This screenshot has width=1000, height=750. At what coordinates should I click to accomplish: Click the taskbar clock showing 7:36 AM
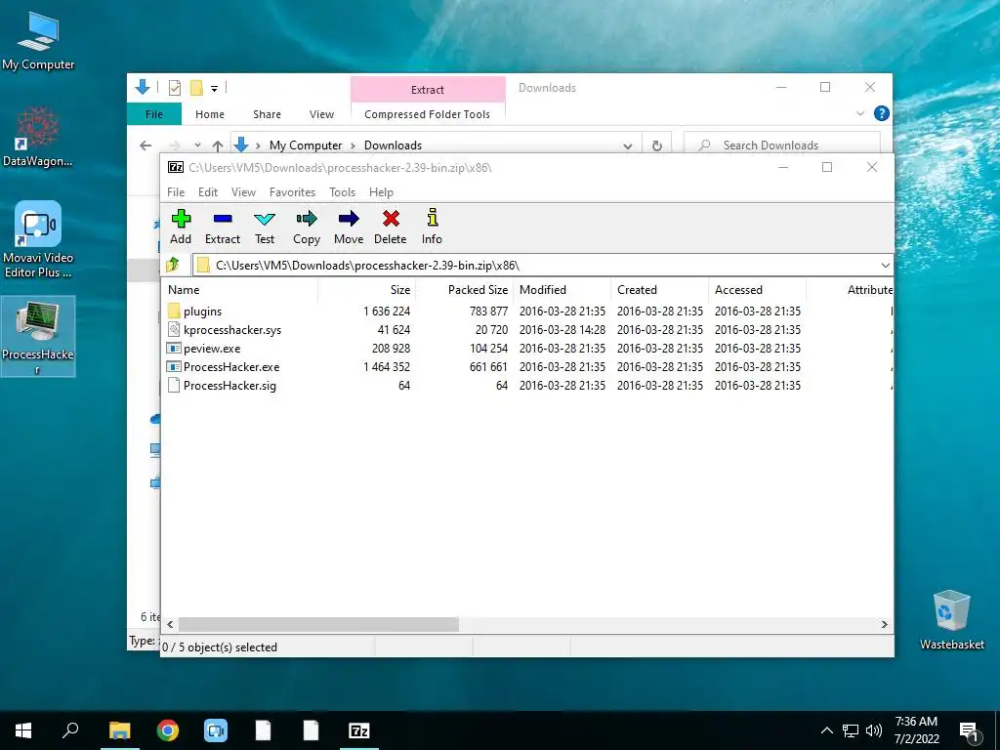click(x=916, y=730)
